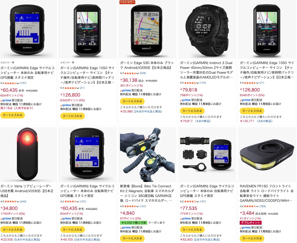The image size is (297, 243).
Task: Click the sponsor info icon on Edge 1050 listing
Action: point(73,63)
